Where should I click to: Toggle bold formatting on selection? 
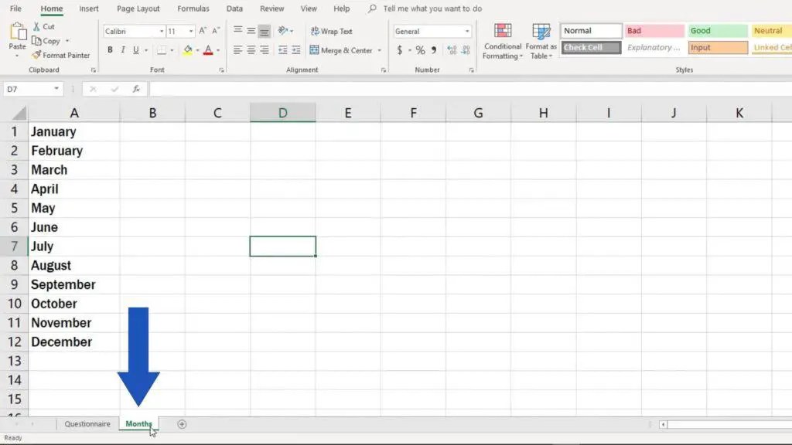pyautogui.click(x=110, y=49)
